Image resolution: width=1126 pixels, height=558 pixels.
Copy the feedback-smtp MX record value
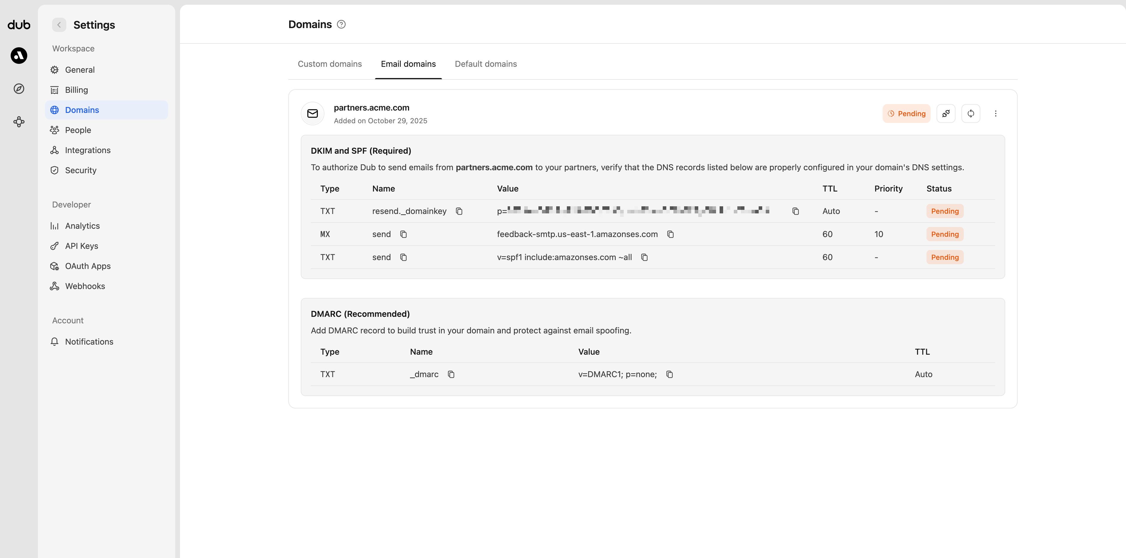(x=671, y=234)
